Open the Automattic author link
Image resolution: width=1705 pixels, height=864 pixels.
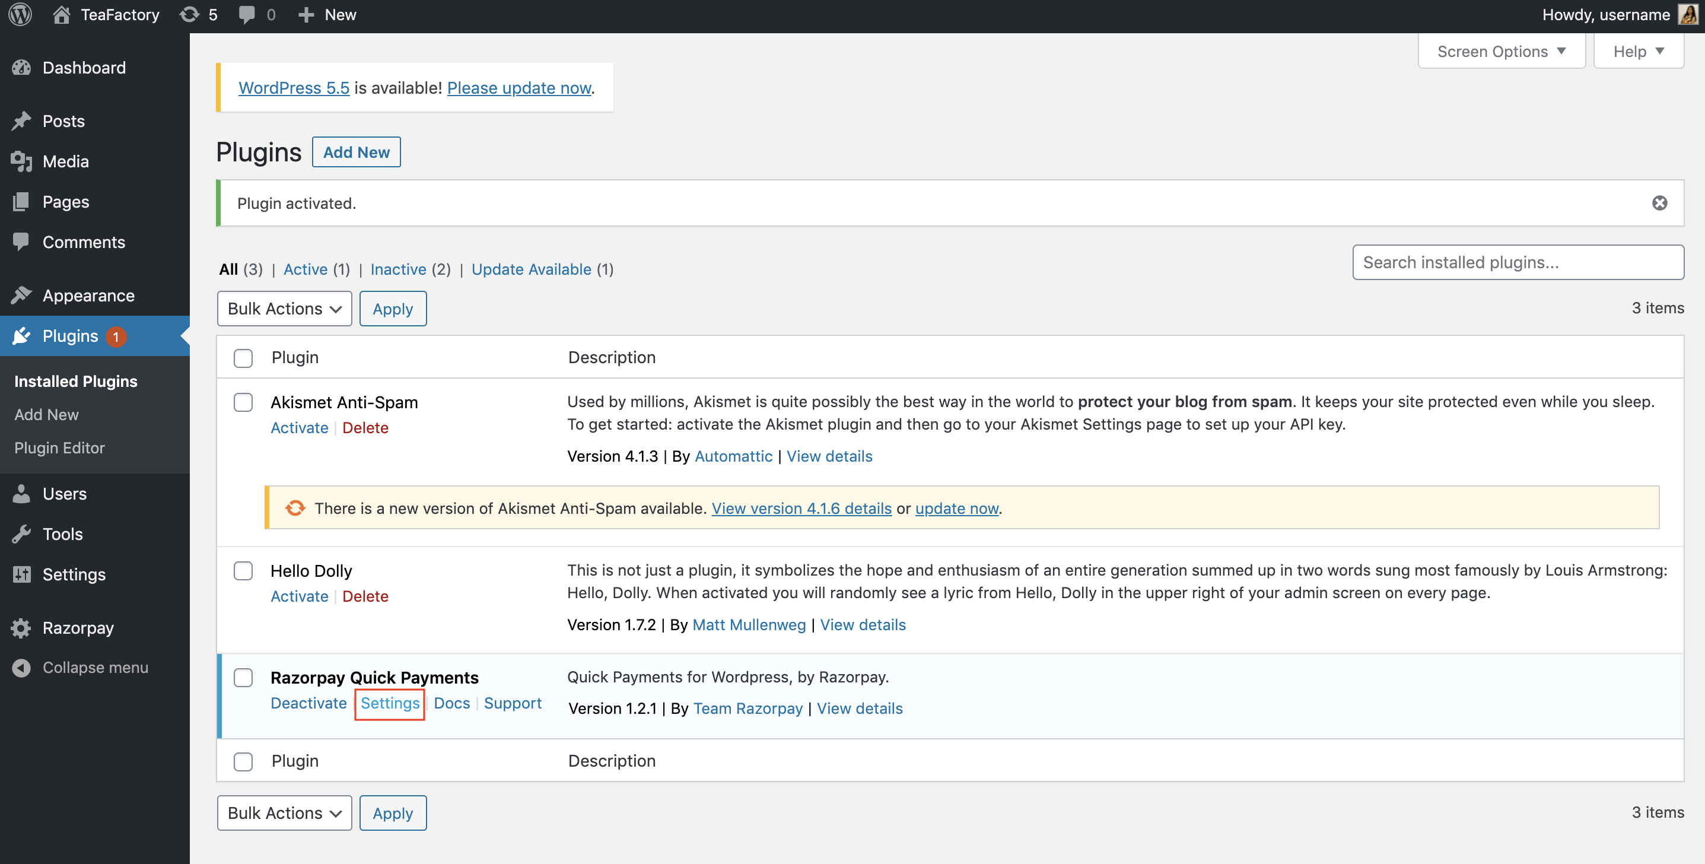[733, 456]
